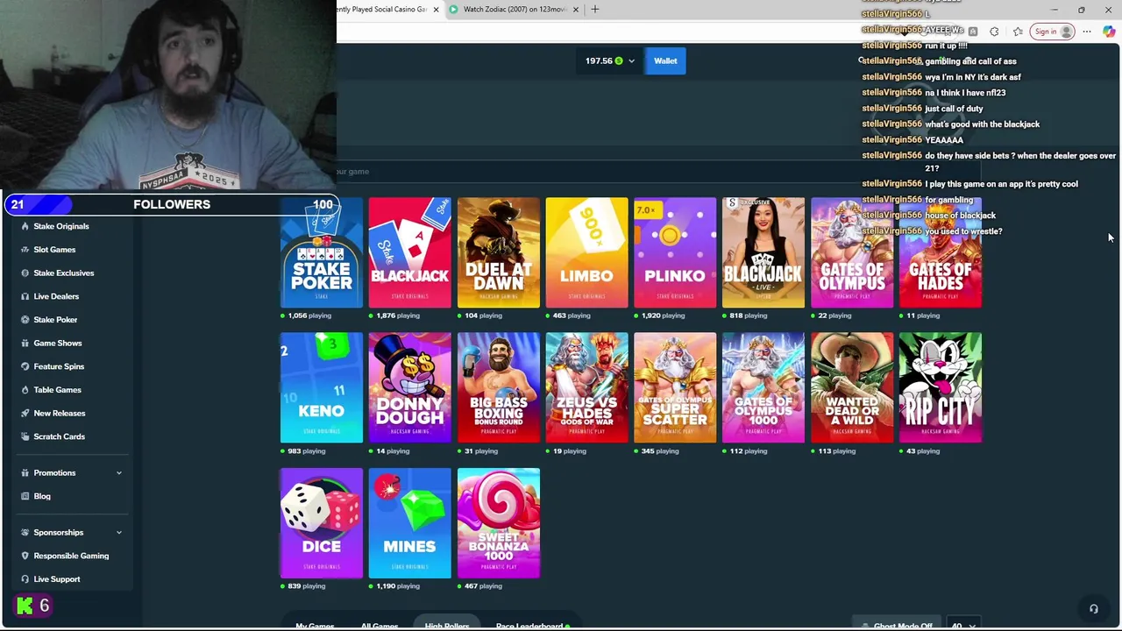Open the Rip City game tile
Screen dimensions: 1122x631
pos(941,388)
